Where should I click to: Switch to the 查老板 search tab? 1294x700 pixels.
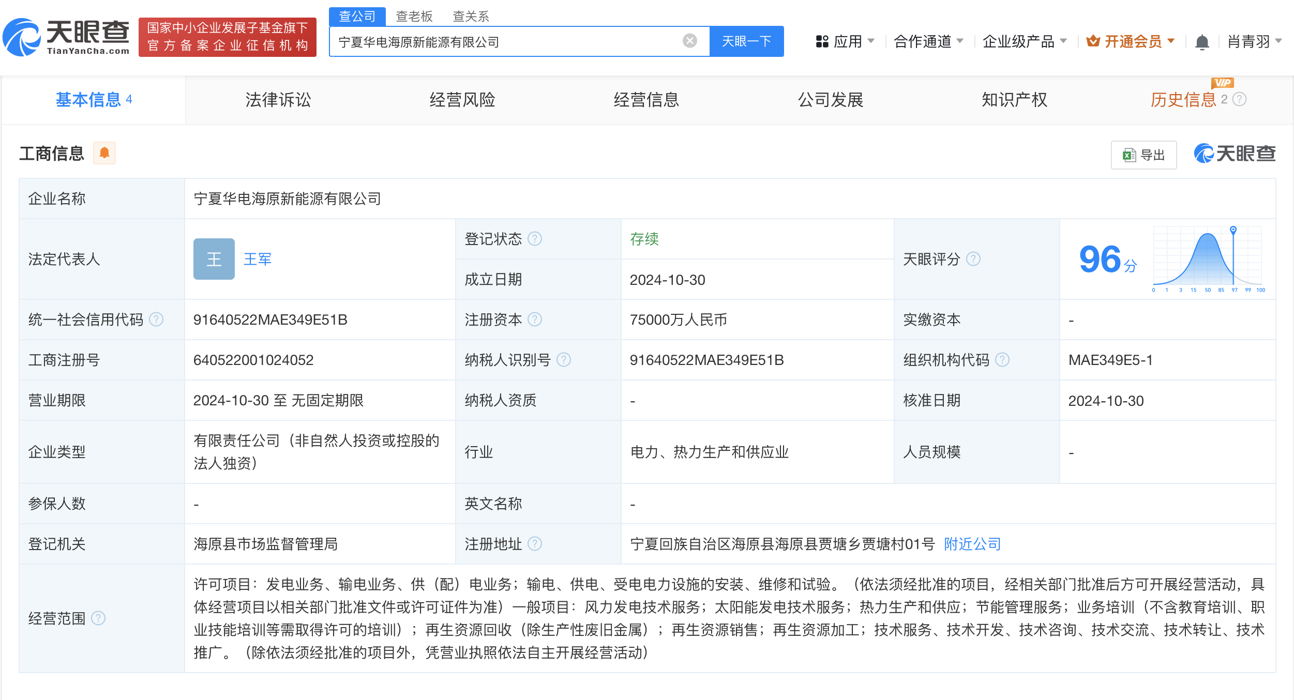pyautogui.click(x=414, y=17)
